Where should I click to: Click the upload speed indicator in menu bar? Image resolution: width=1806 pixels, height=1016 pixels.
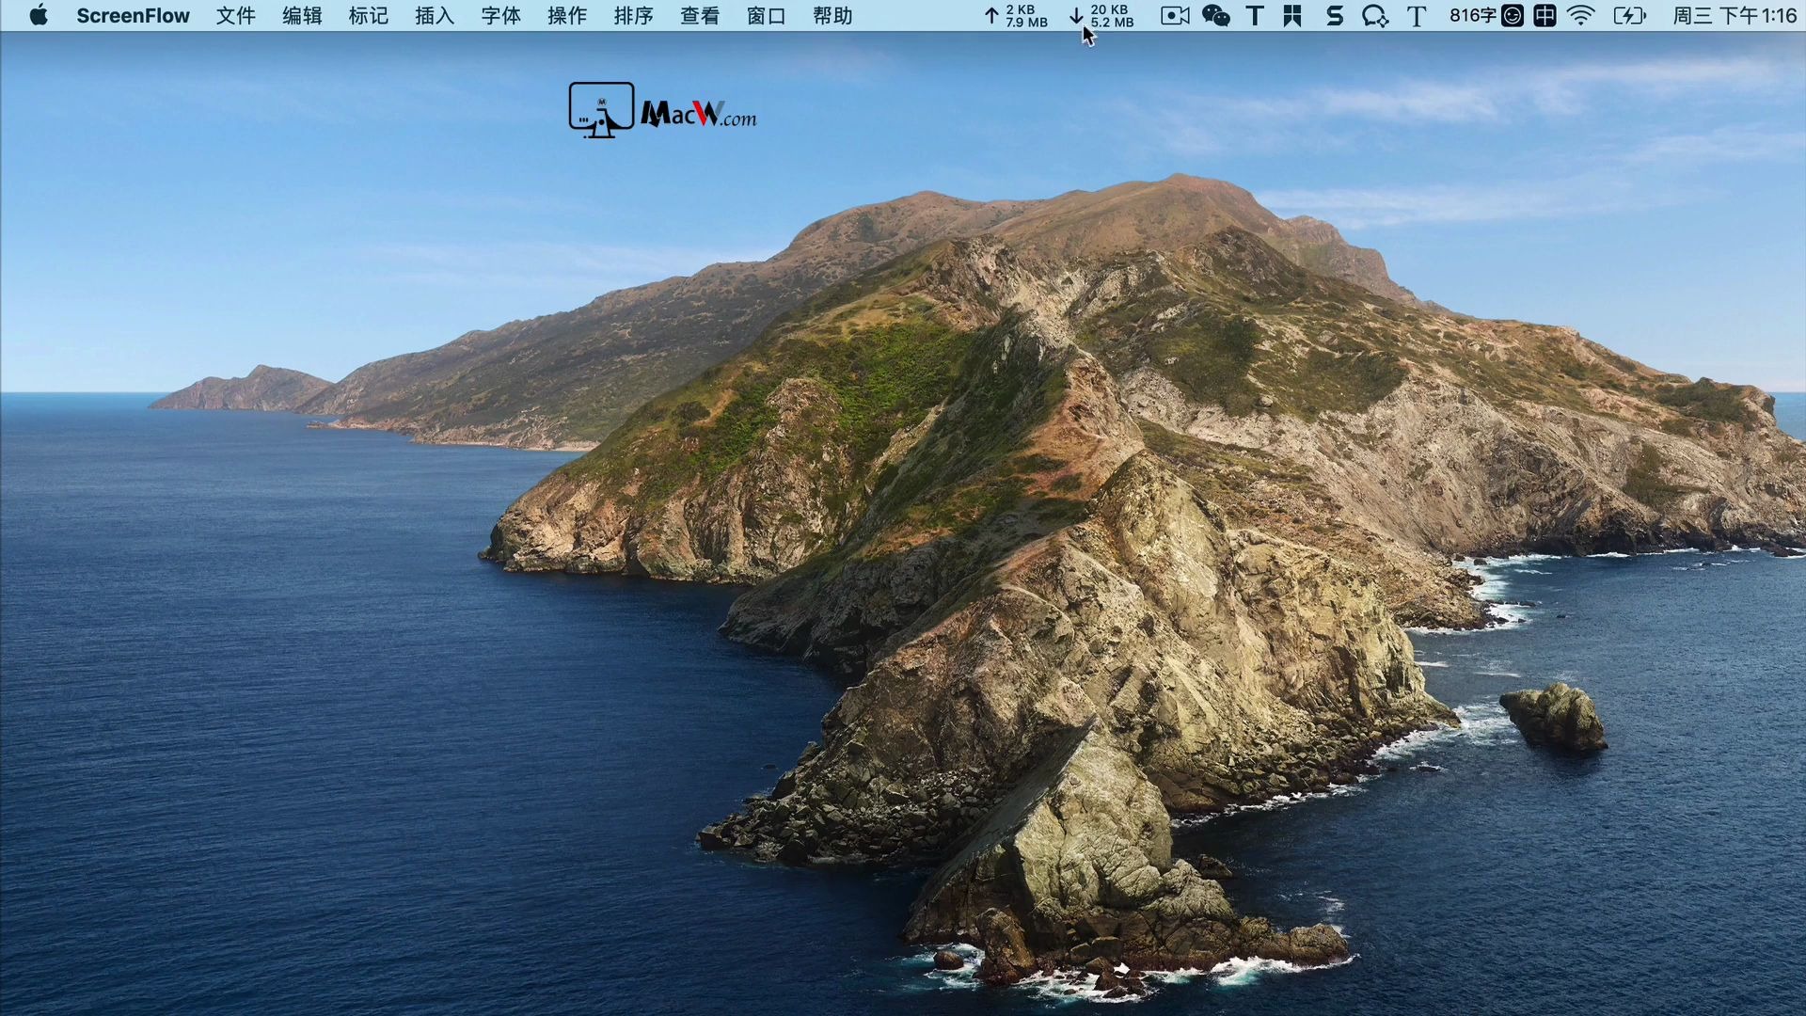click(x=1016, y=16)
